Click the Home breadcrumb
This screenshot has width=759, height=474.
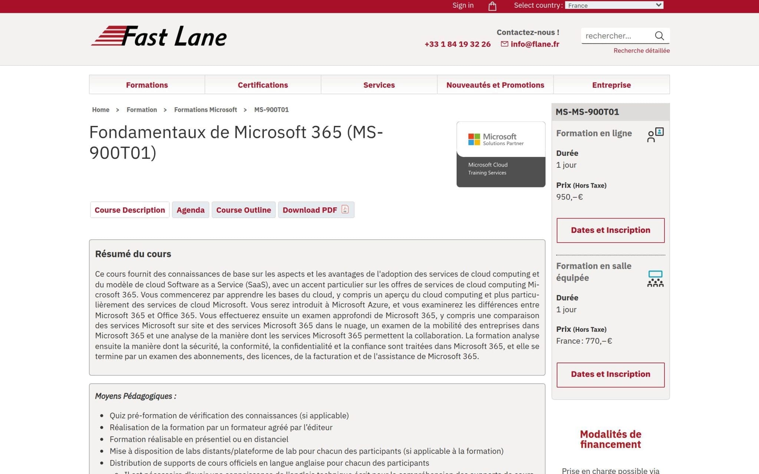coord(100,110)
